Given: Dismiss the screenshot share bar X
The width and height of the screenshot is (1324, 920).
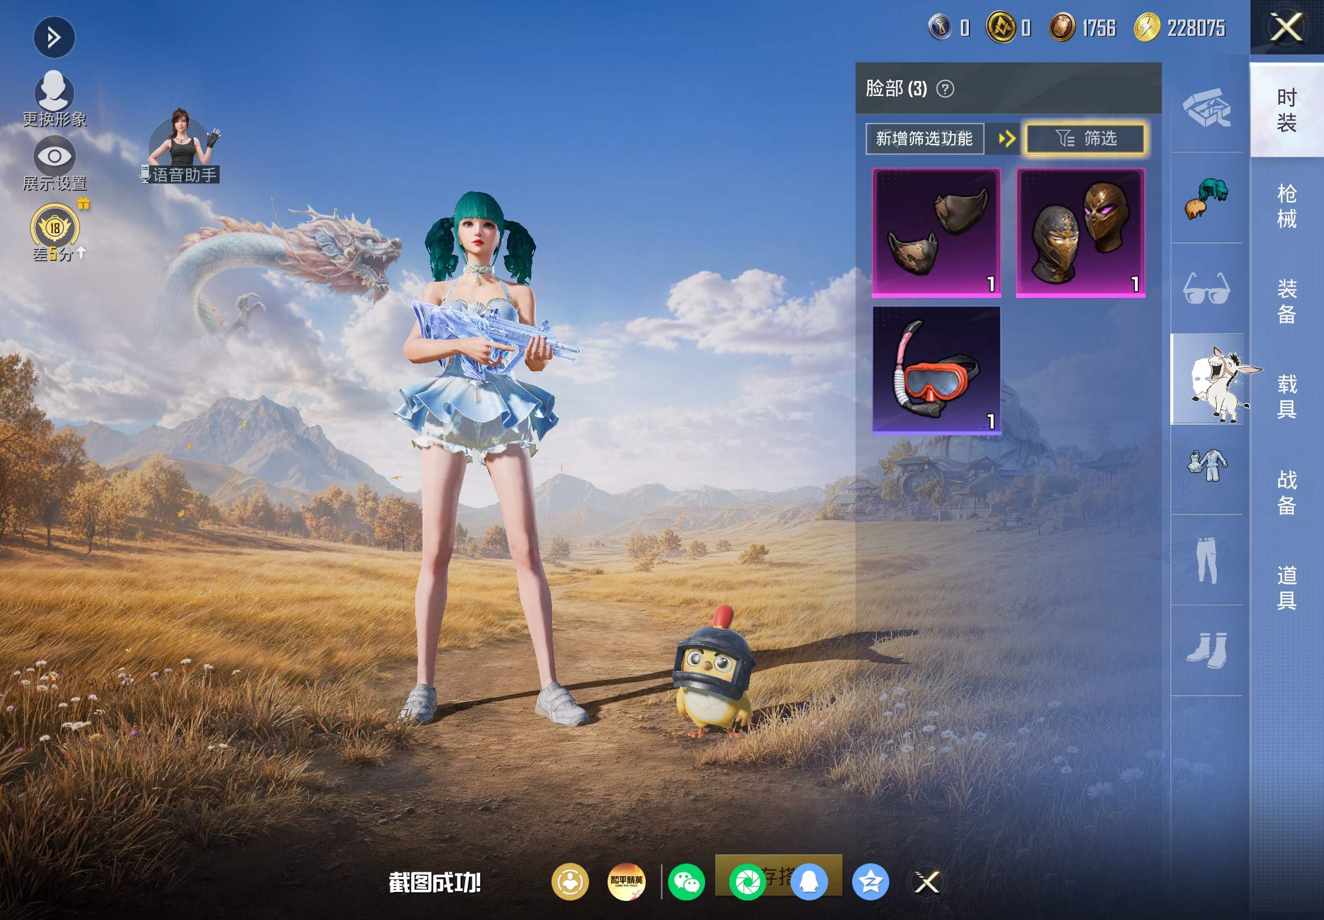Looking at the screenshot, I should [927, 881].
